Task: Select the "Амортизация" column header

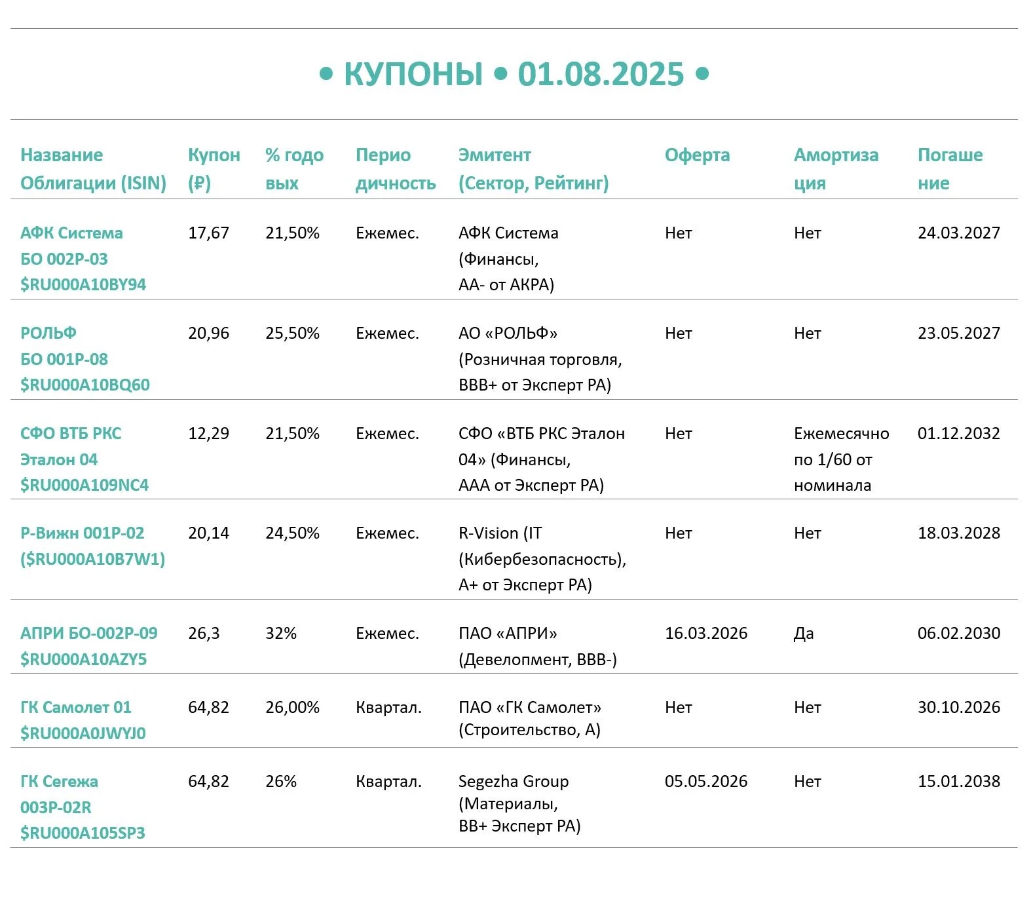Action: tap(836, 169)
